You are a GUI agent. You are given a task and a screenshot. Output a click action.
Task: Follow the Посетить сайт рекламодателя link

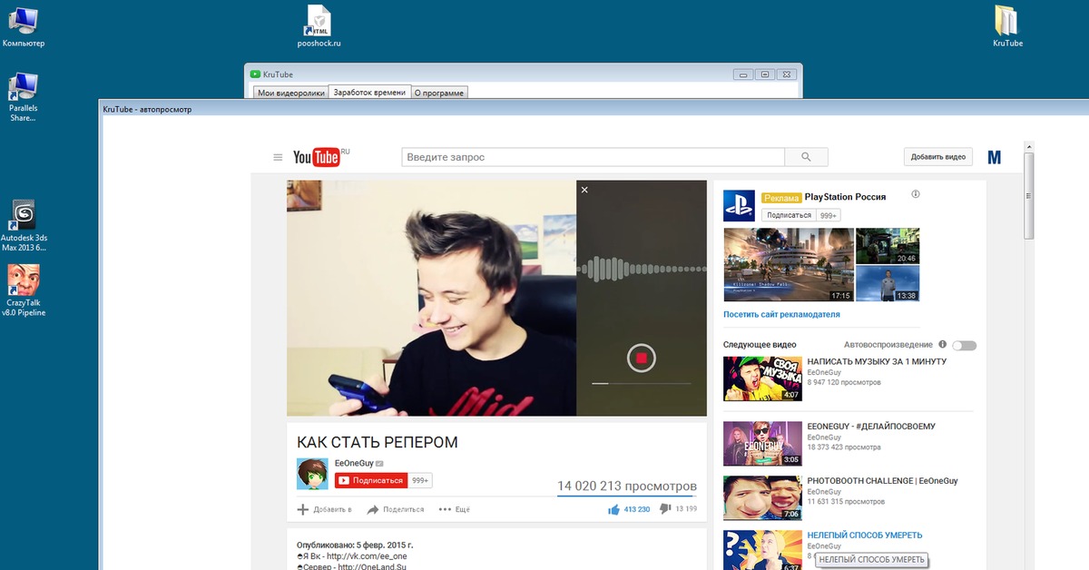781,314
